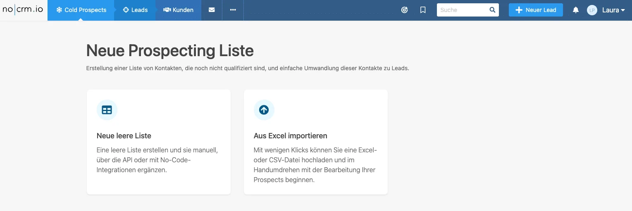The width and height of the screenshot is (632, 211).
Task: Go to the Kunden tab
Action: tap(179, 10)
